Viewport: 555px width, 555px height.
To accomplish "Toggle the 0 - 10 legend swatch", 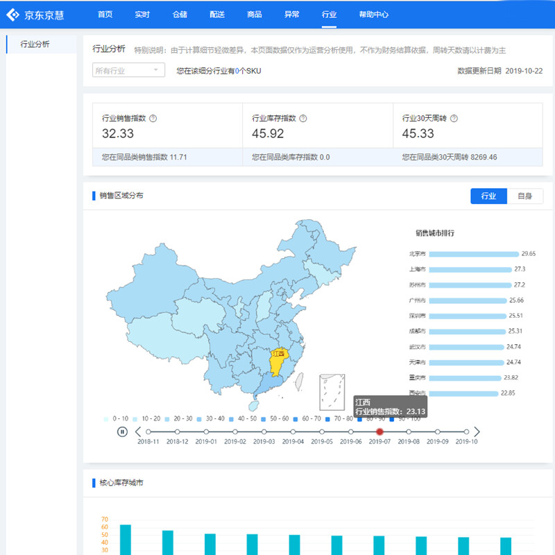I will pyautogui.click(x=106, y=419).
